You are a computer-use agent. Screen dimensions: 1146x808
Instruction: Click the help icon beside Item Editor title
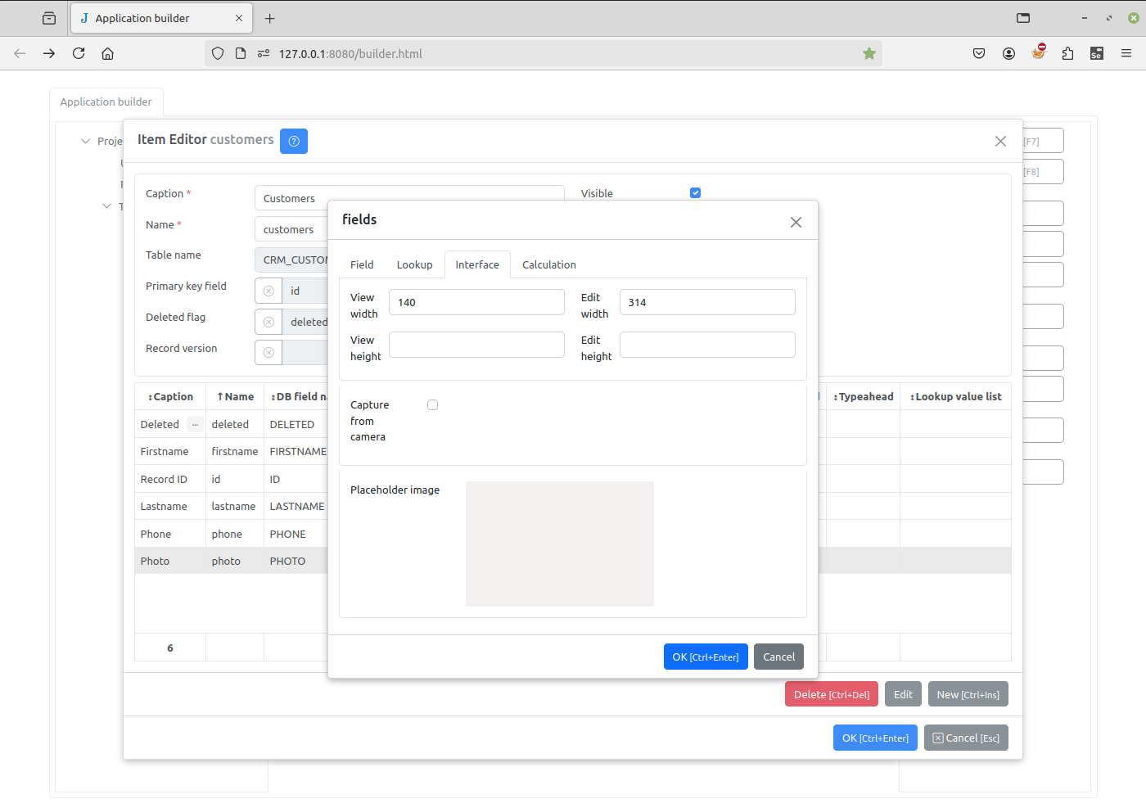(x=293, y=141)
